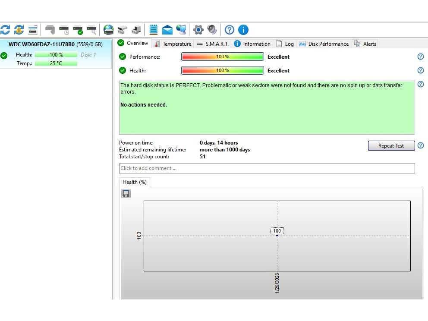428x321 pixels.
Task: Click the Performance 100 % gradient bar
Action: [x=223, y=57]
